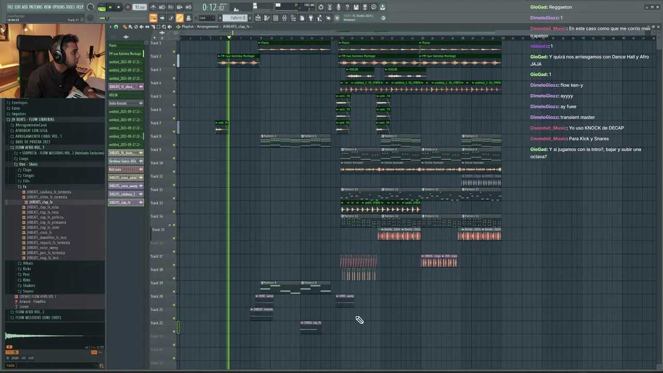
Task: Click the browser preview play button
Action: click(9, 347)
